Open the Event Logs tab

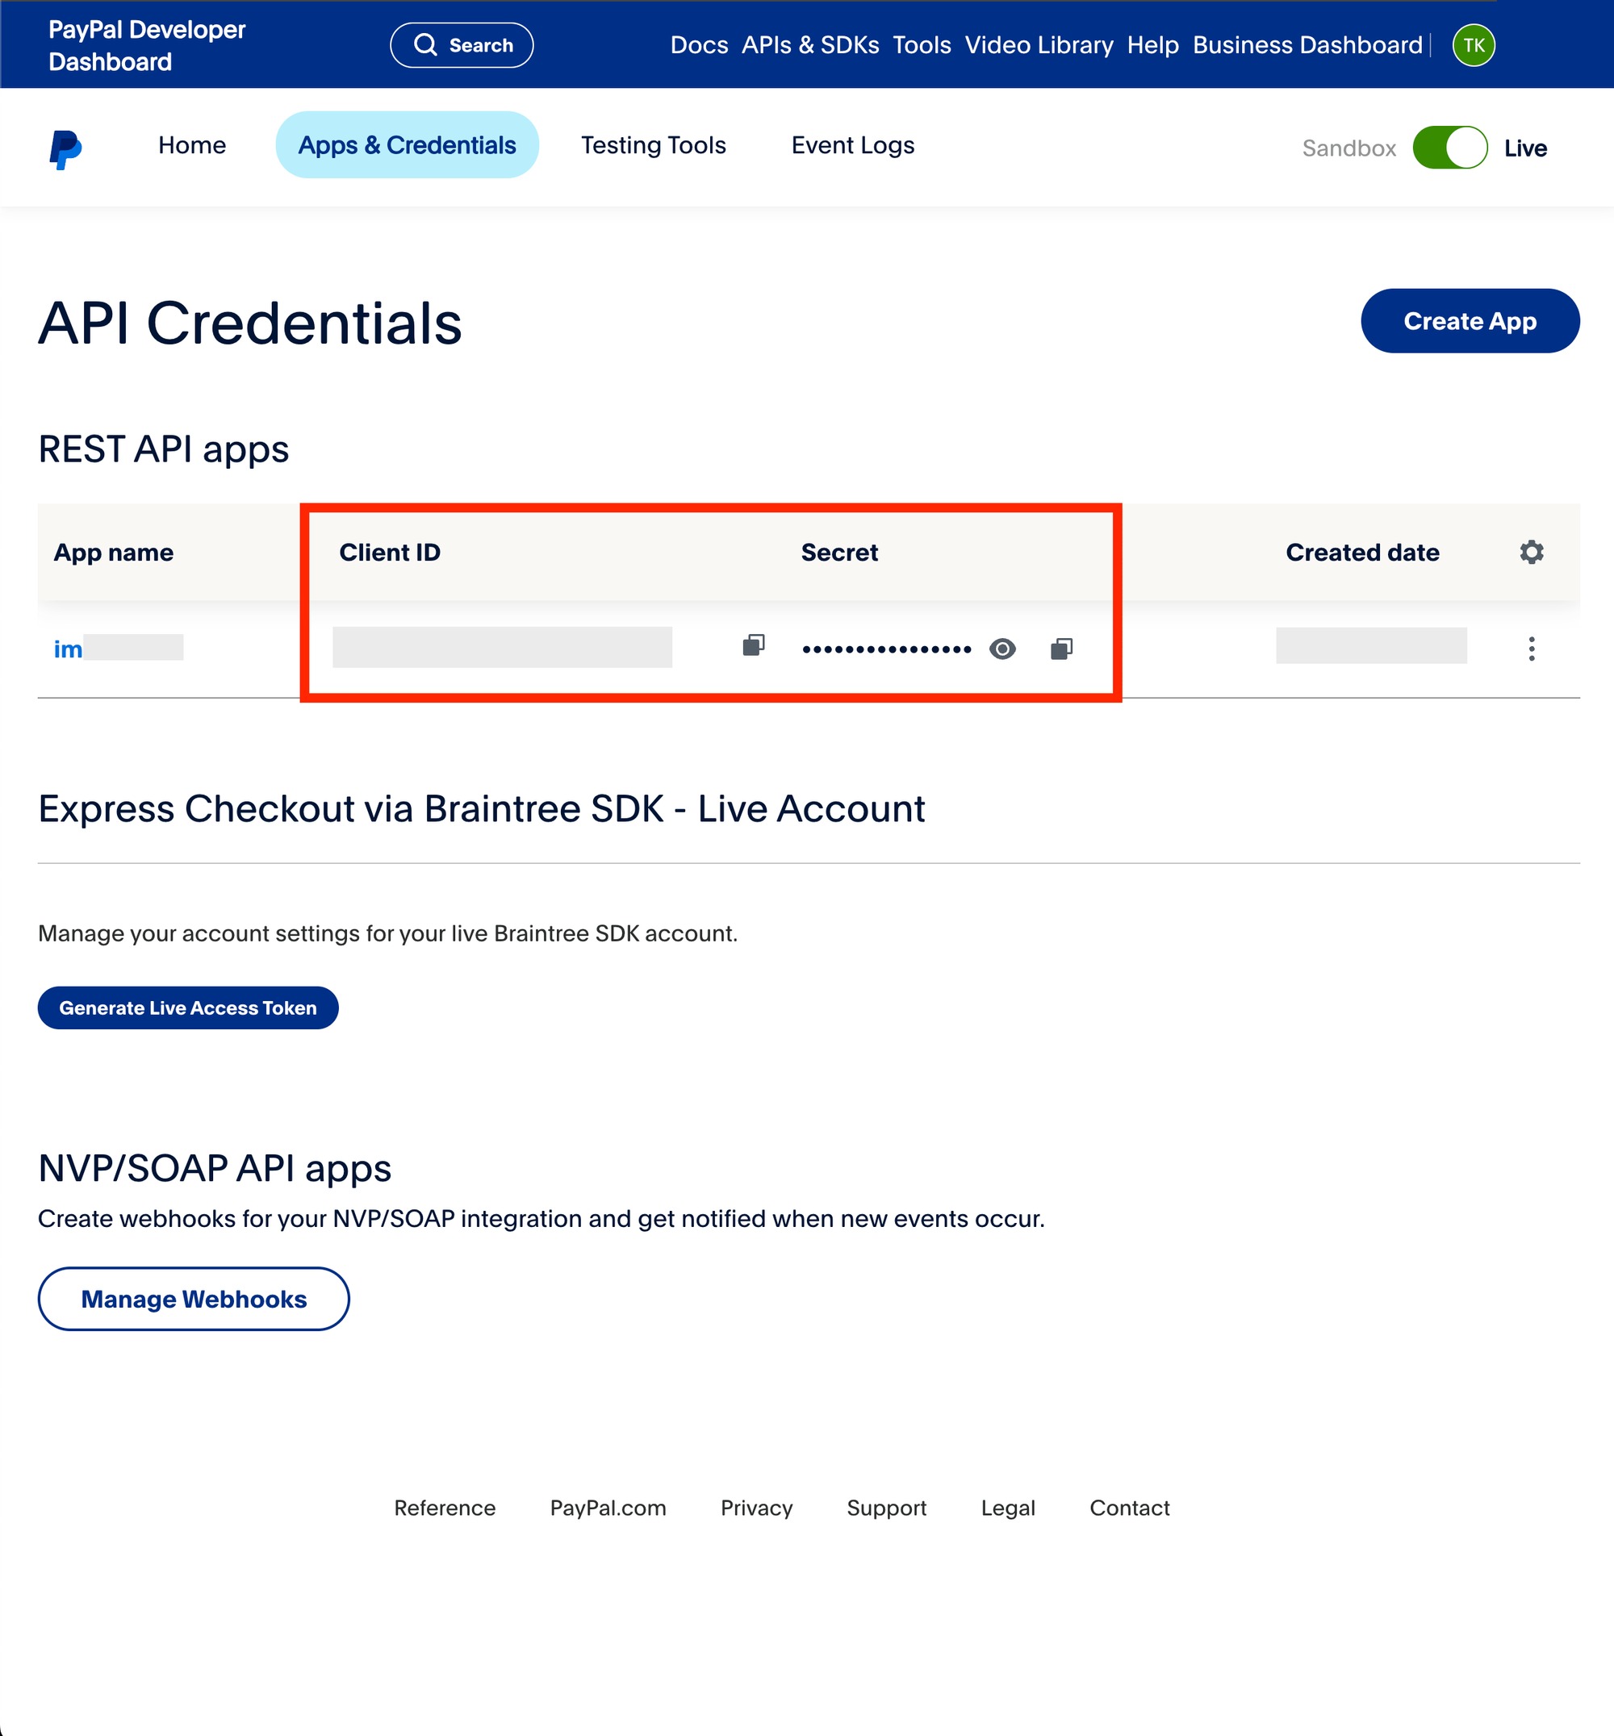pos(852,145)
